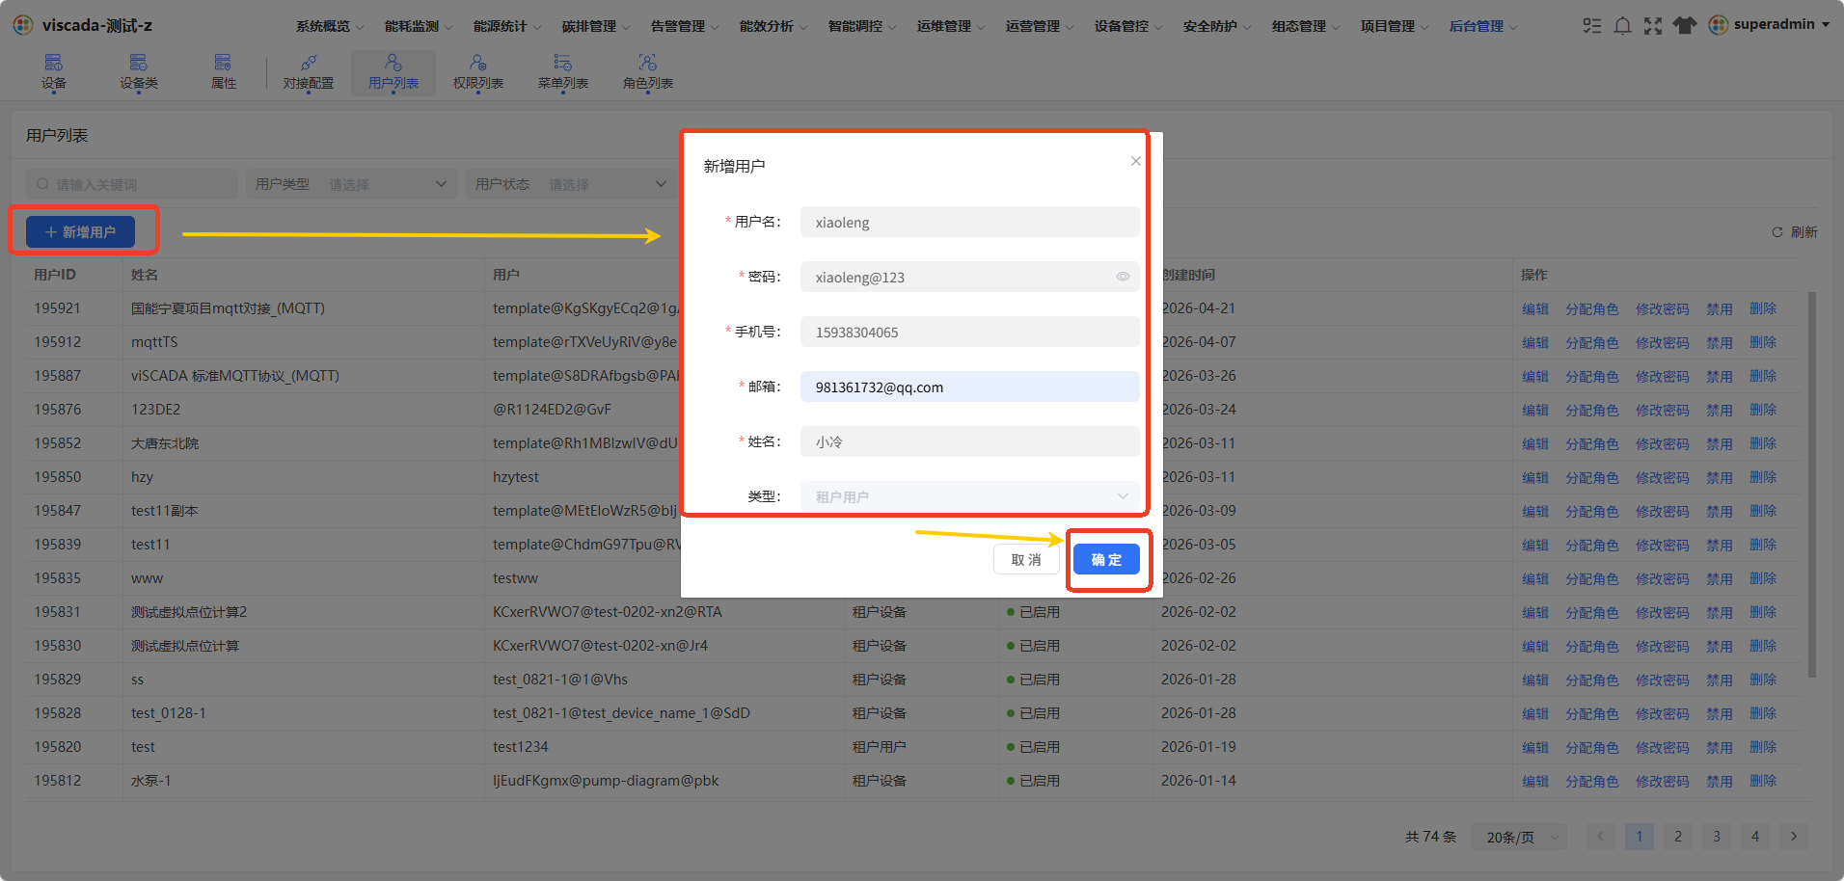Open the 能效分析 menu

[773, 26]
